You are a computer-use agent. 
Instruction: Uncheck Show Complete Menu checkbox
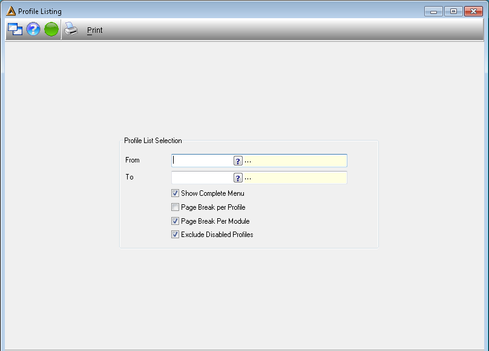point(175,193)
